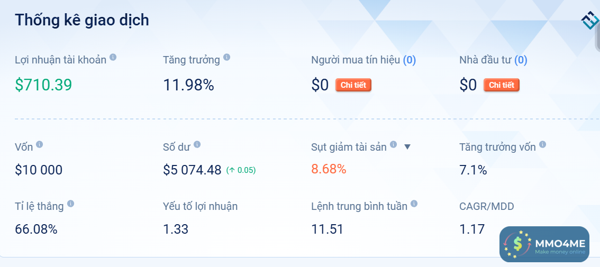Image resolution: width=600 pixels, height=267 pixels.
Task: Show info for Tăng trưởng vốn
Action: tap(542, 144)
